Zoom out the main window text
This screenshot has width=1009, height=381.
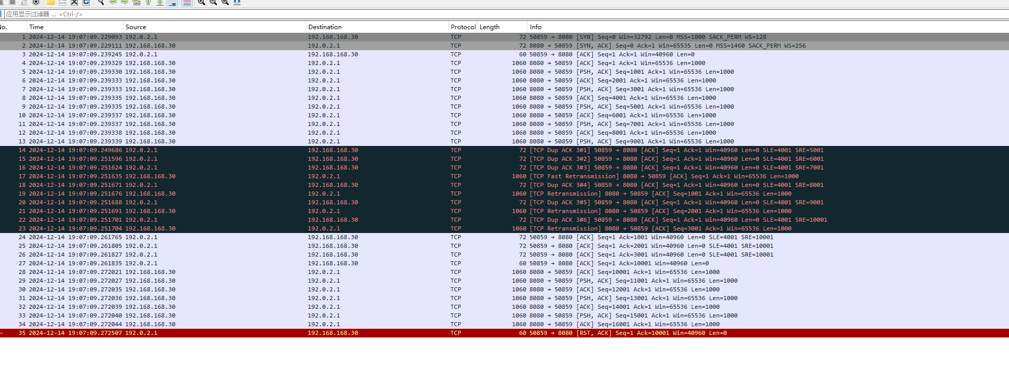click(x=213, y=2)
